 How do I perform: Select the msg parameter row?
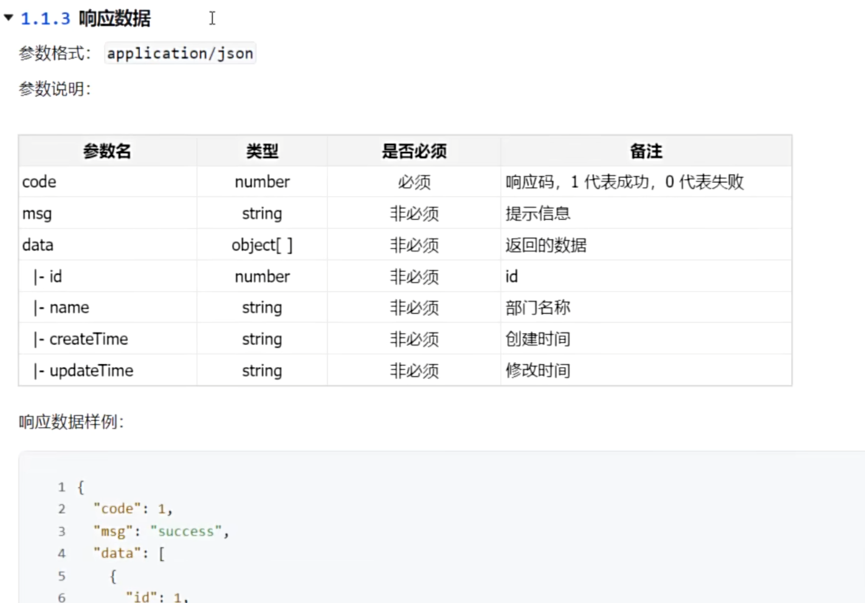point(36,213)
